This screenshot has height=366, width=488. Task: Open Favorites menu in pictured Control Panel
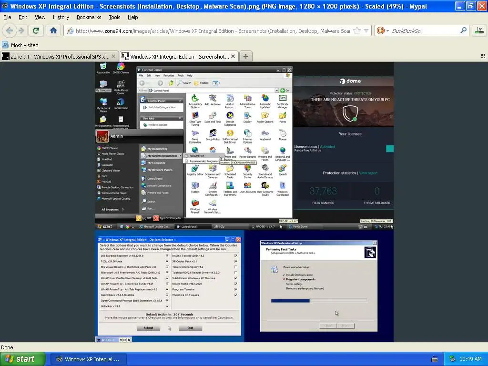pyautogui.click(x=169, y=75)
